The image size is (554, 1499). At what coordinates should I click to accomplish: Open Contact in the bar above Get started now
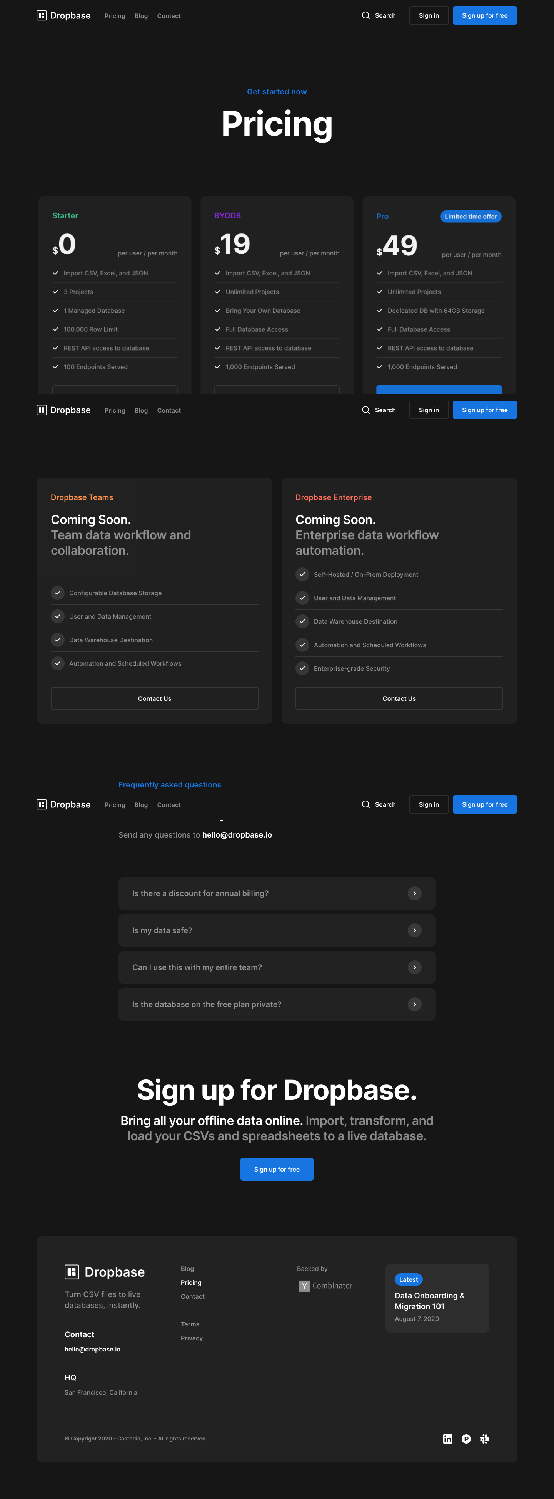(x=169, y=16)
